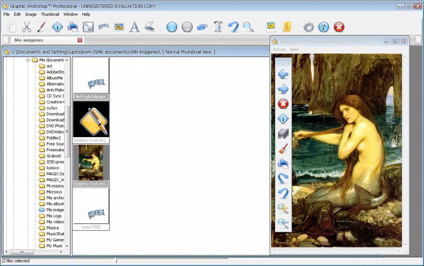The width and height of the screenshot is (424, 266).
Task: Print the image from viewer tool strip
Action: coord(283,164)
